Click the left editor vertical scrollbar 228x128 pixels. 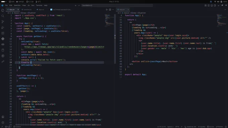[x=115, y=39]
